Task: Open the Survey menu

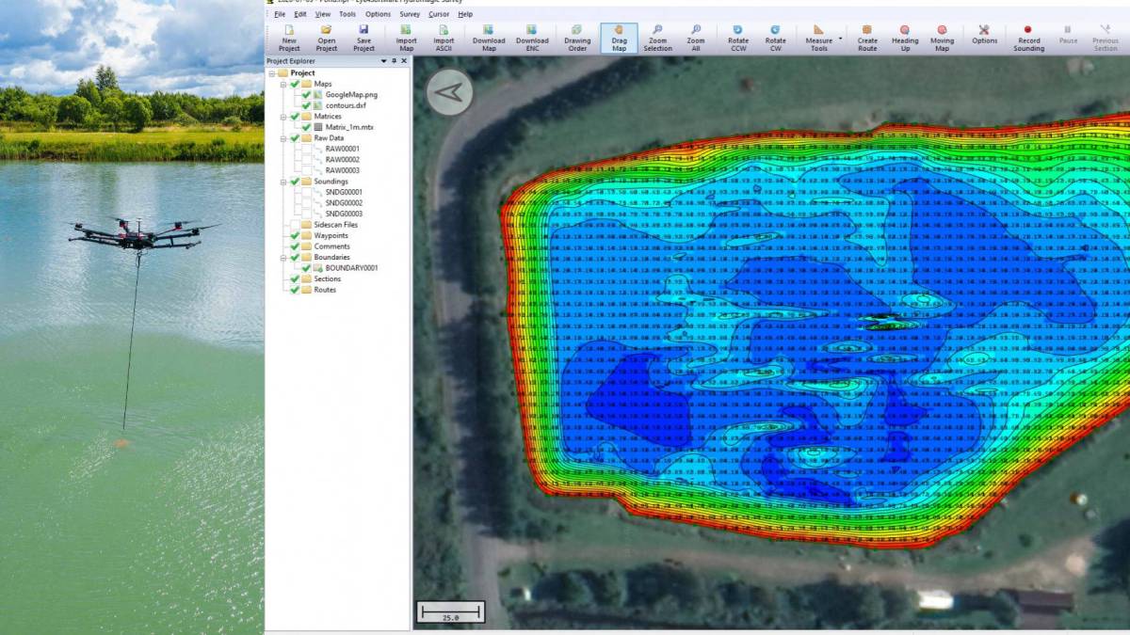Action: tap(410, 15)
